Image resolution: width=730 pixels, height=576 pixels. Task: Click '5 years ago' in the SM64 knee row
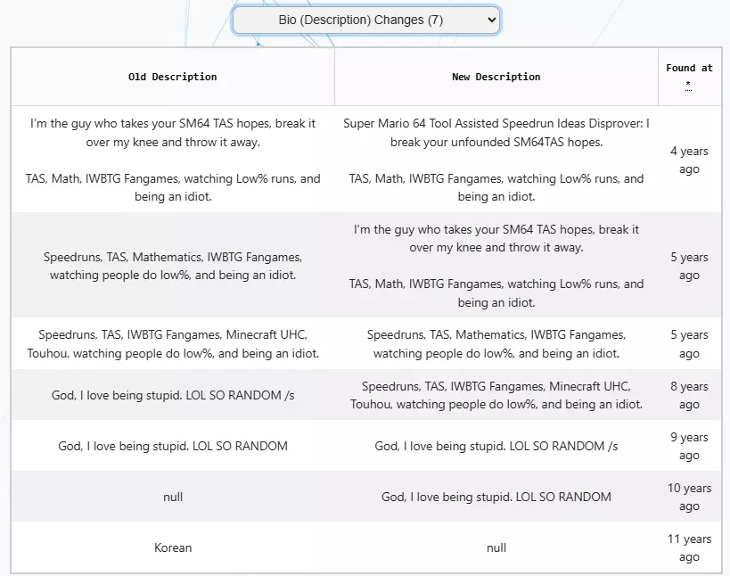(x=689, y=266)
